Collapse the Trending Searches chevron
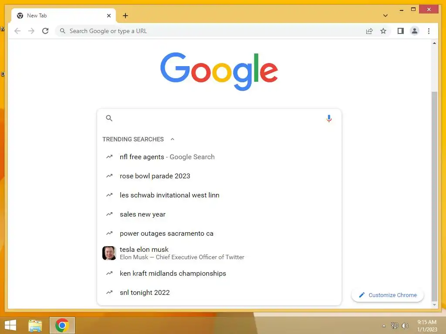Image resolution: width=446 pixels, height=334 pixels. (172, 139)
